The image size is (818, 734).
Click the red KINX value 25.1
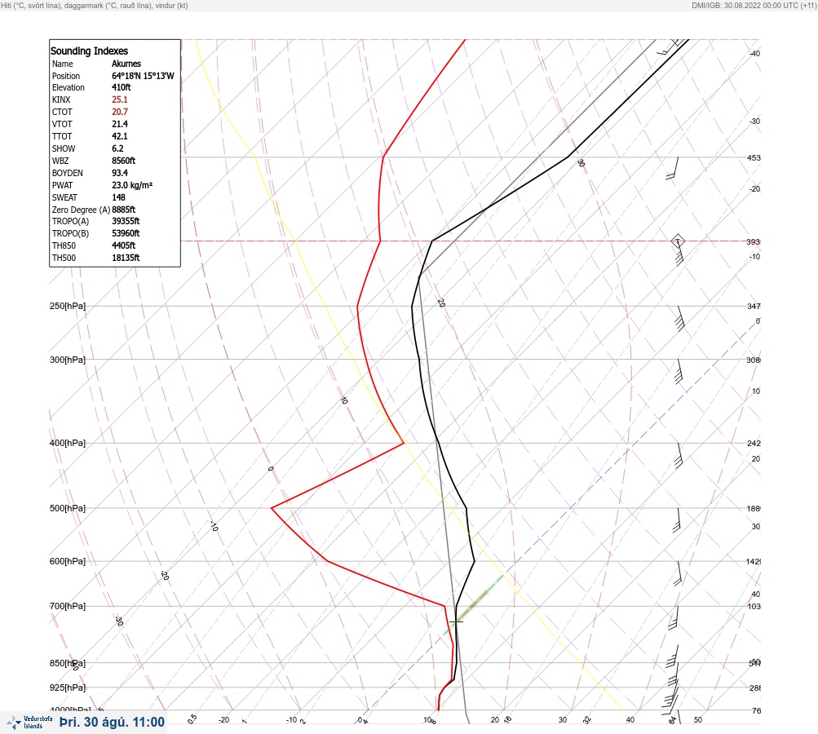(119, 99)
